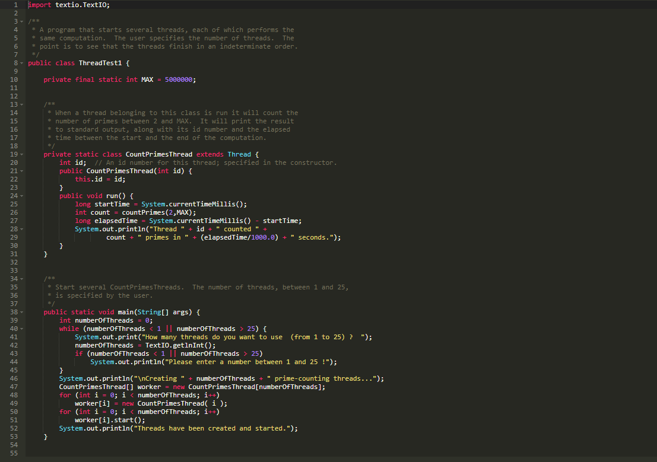This screenshot has width=657, height=462.
Task: Click the string '" counted "' on line 28
Action: click(x=237, y=229)
